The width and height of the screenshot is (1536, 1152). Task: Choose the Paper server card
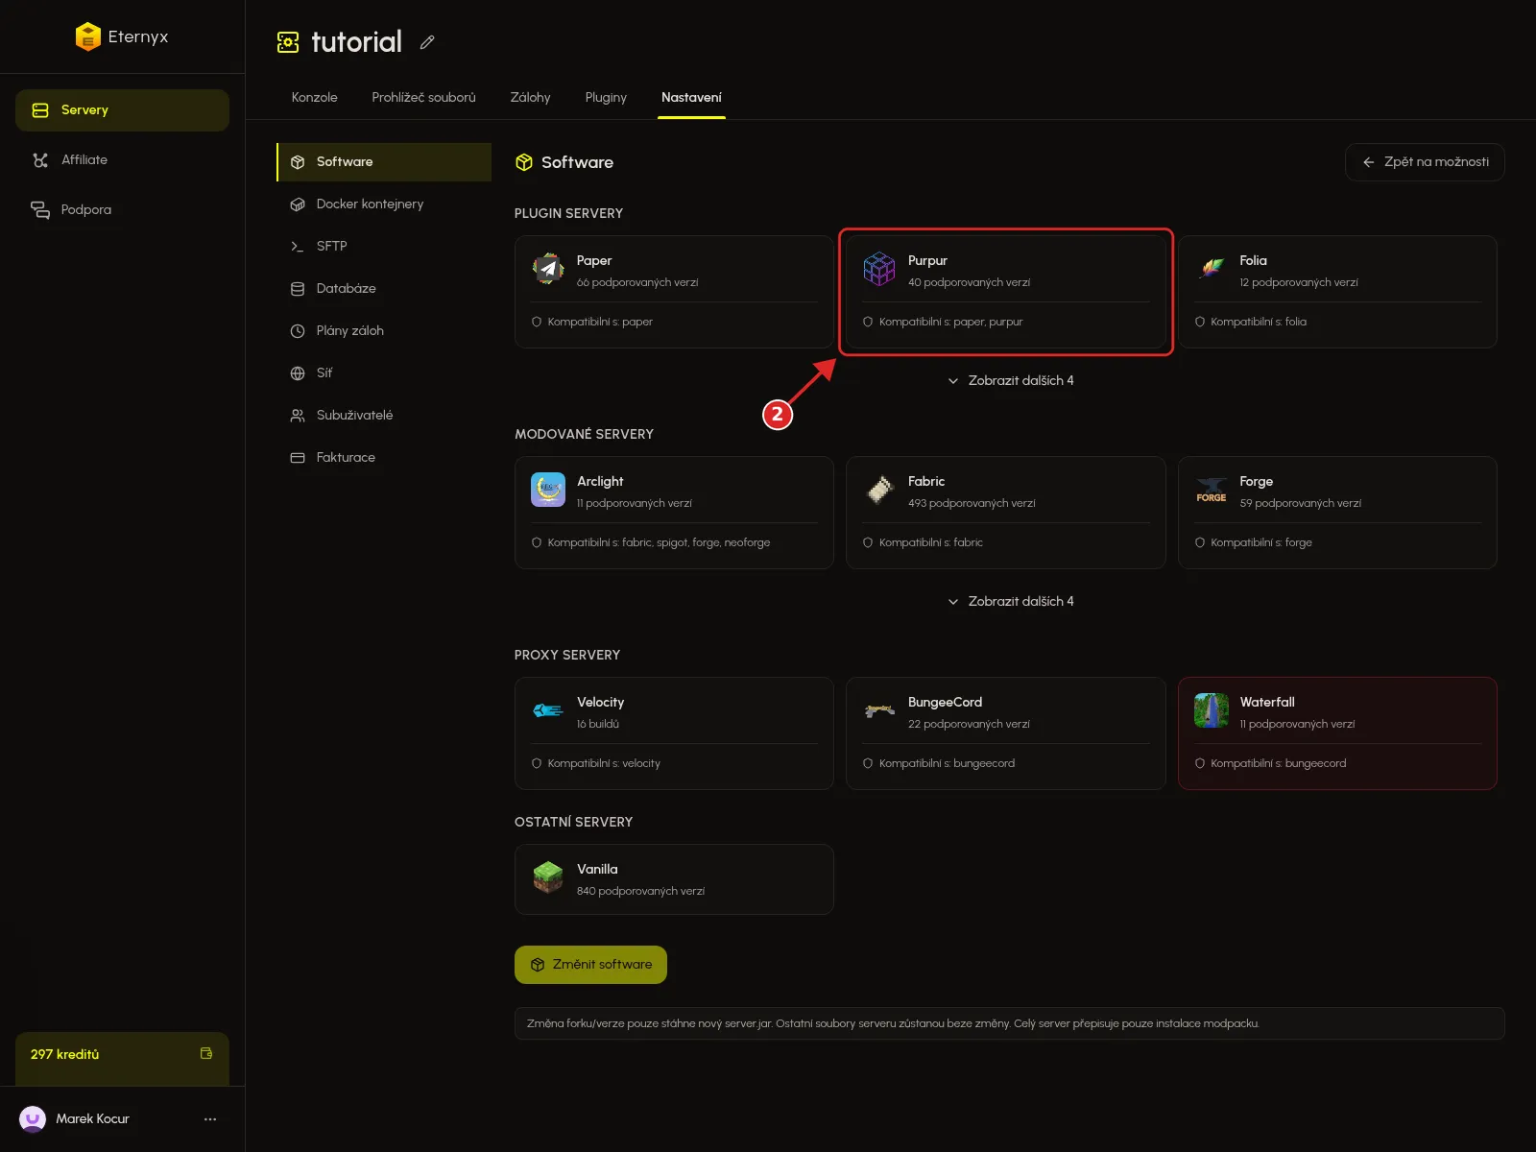[674, 292]
